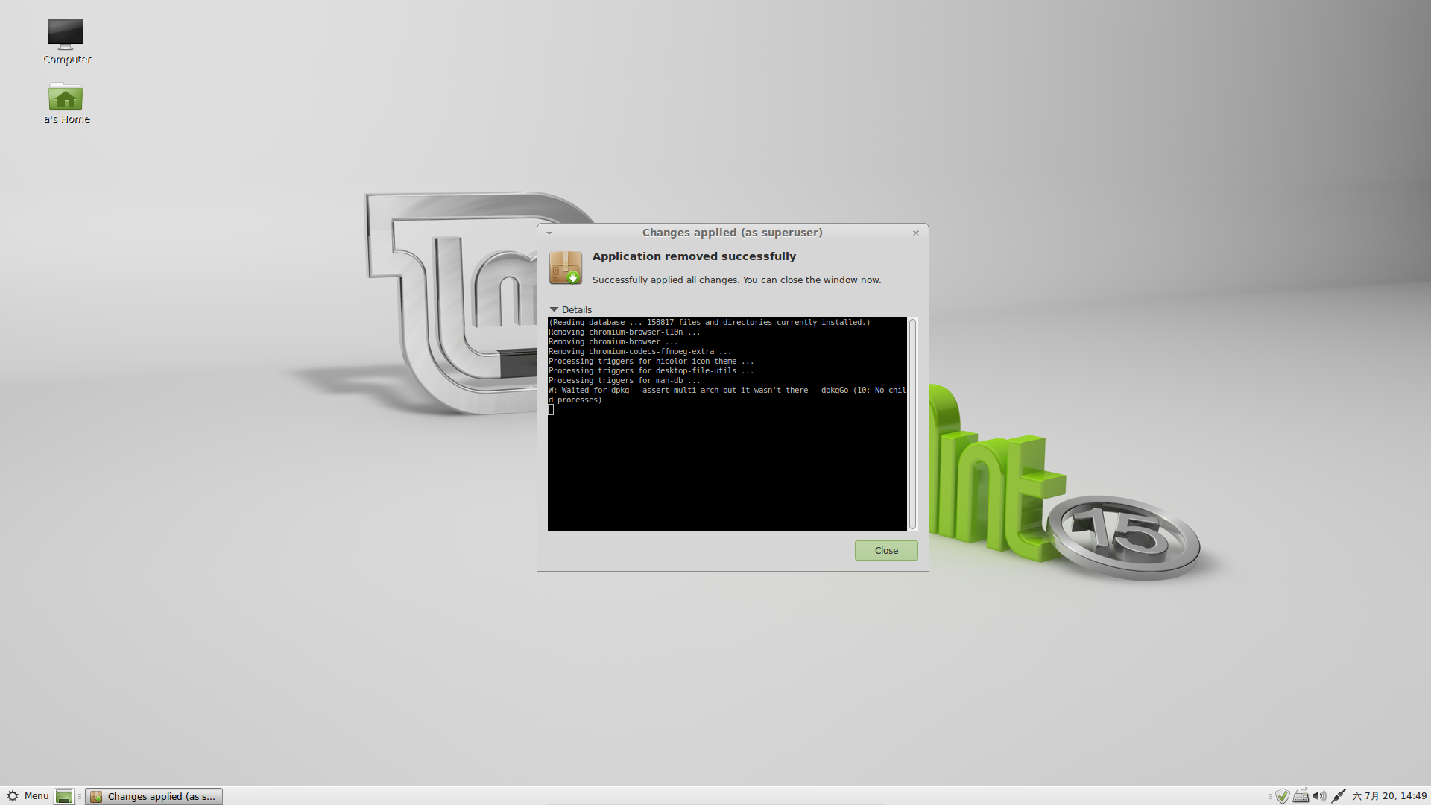1431x805 pixels.
Task: Open the network connection tray icon
Action: [1339, 796]
